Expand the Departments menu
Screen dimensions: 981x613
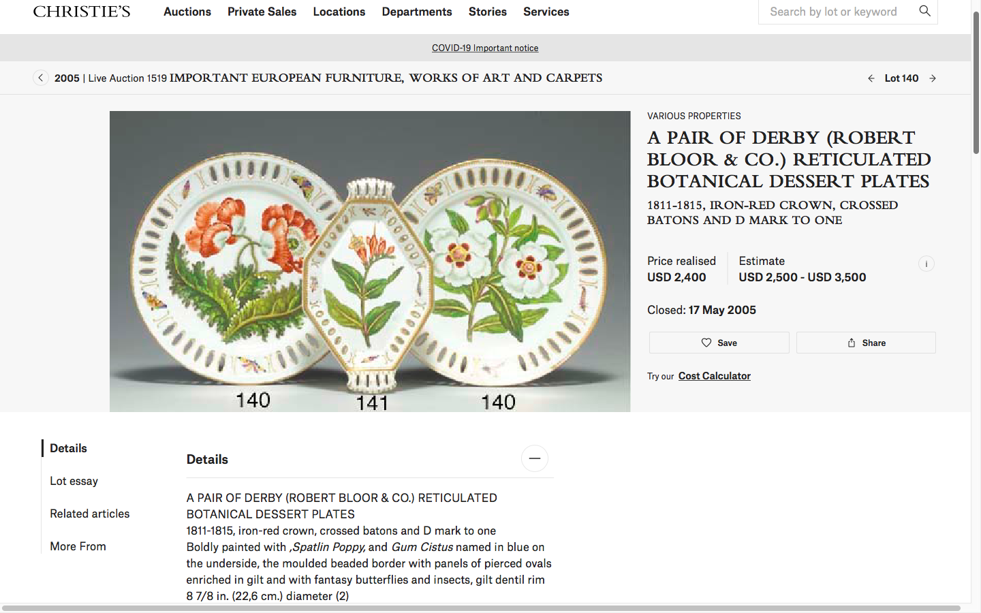[417, 12]
